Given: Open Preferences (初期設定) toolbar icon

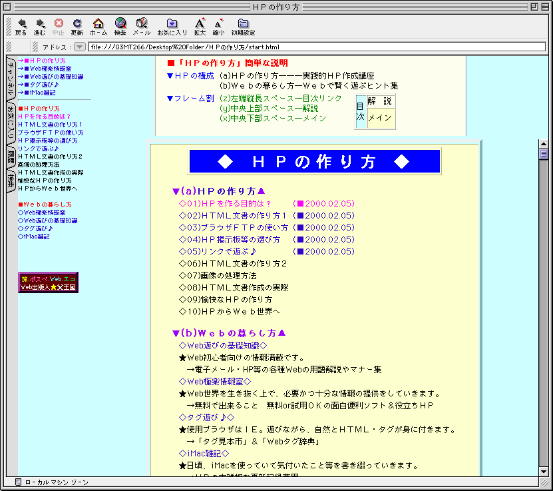Looking at the screenshot, I should (x=243, y=24).
